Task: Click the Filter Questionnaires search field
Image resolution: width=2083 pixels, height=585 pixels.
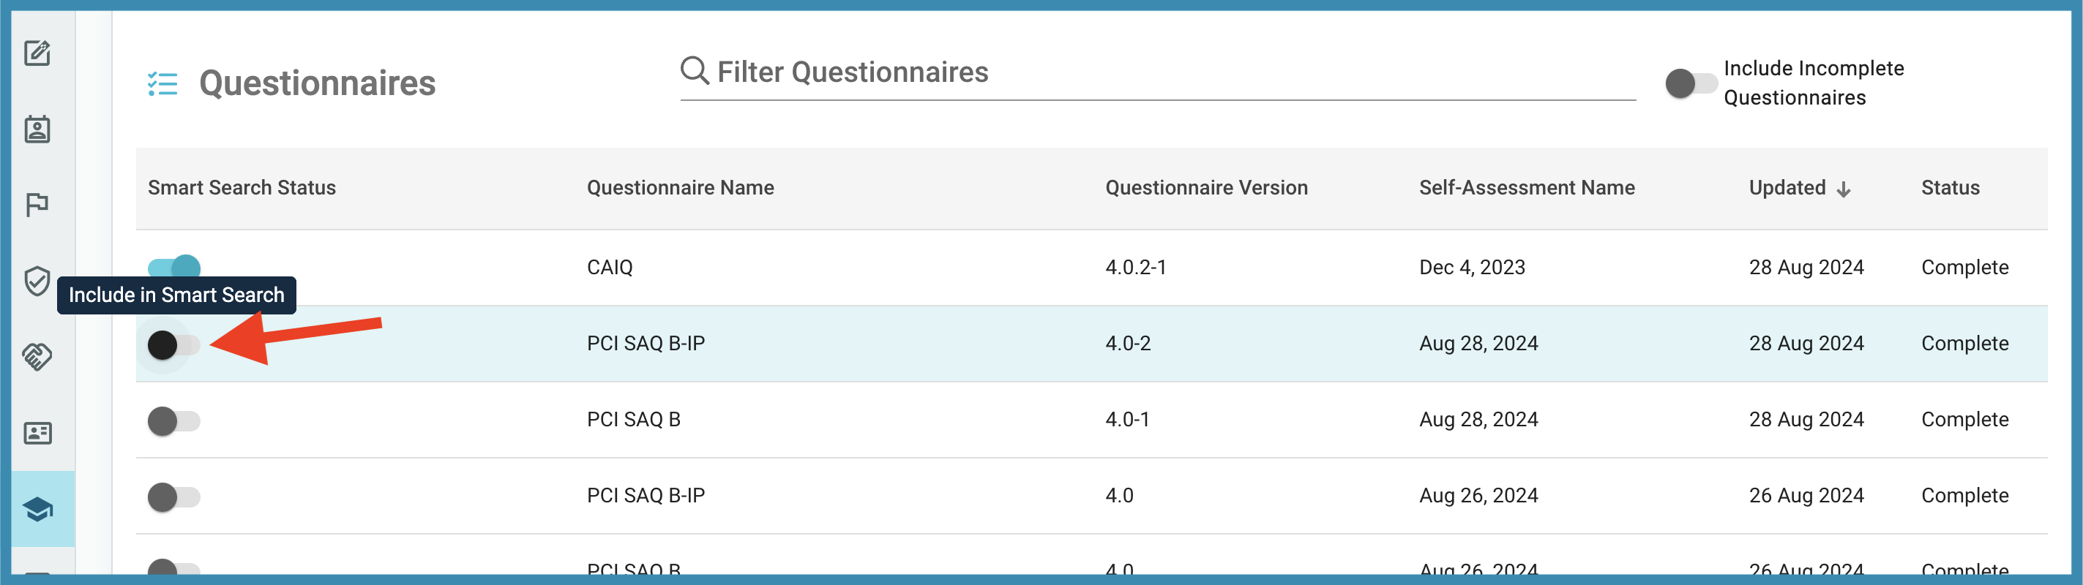Action: [x=1158, y=72]
